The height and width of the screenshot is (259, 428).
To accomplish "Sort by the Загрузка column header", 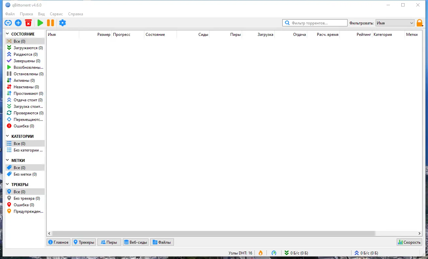I will [258, 35].
